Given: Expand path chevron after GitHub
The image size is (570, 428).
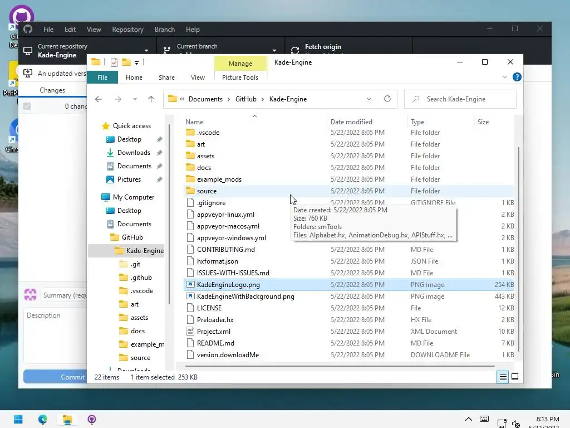Looking at the screenshot, I should point(263,99).
